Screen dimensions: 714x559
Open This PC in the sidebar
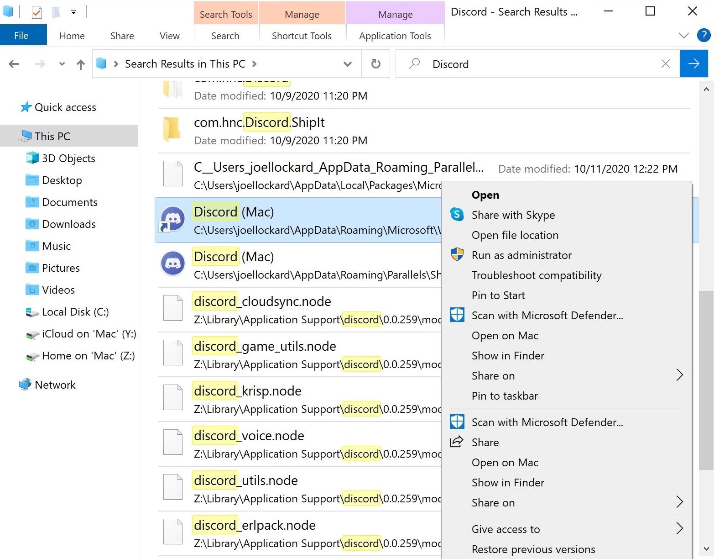(52, 136)
